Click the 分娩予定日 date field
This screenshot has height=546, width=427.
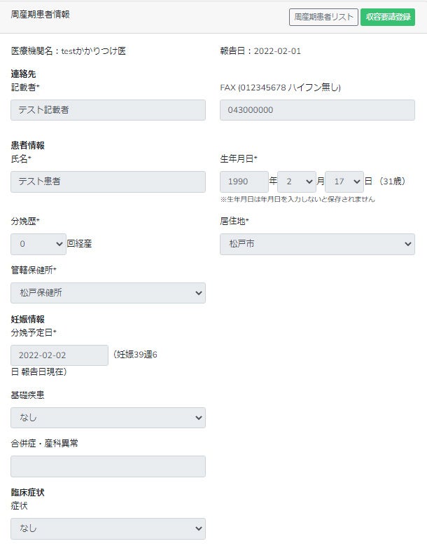pyautogui.click(x=60, y=355)
